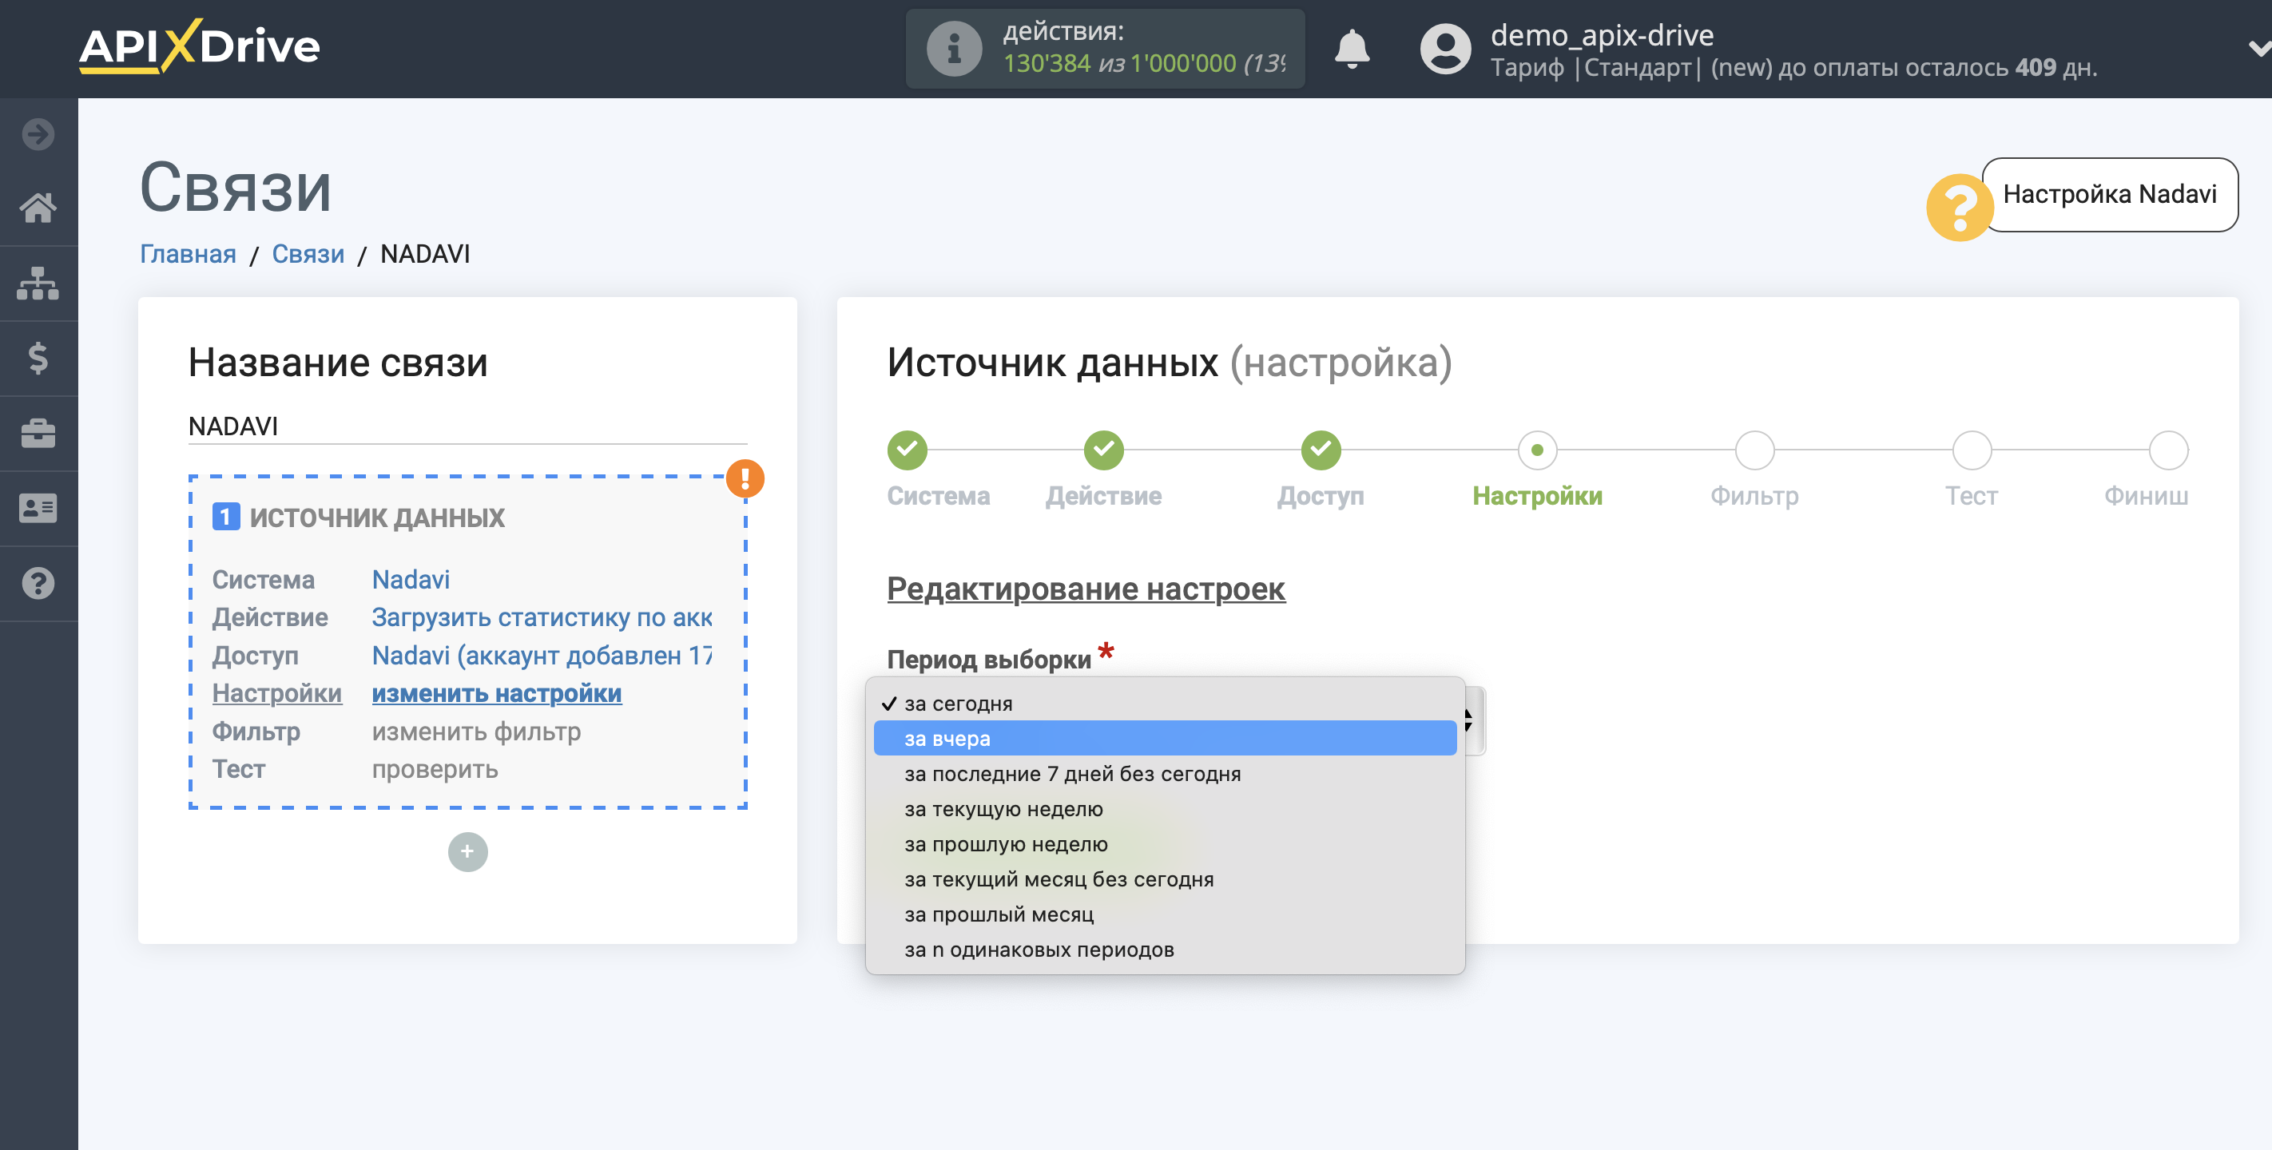2272x1150 pixels.
Task: Open billing dollar icon in sidebar
Action: tap(38, 358)
